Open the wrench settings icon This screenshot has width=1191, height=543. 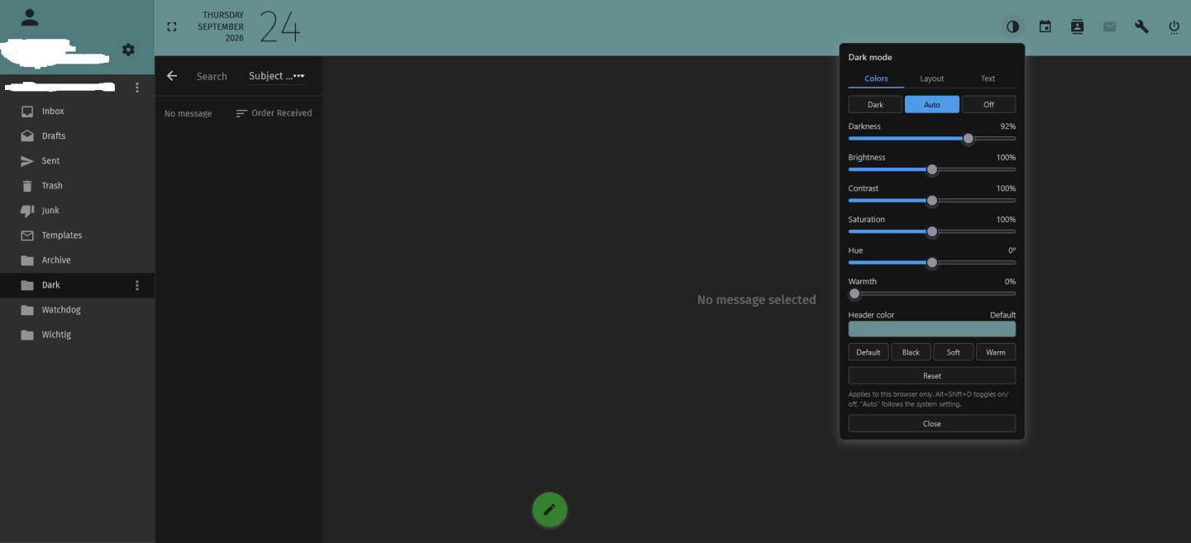tap(1141, 26)
